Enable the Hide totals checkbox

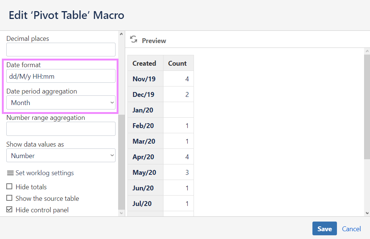click(x=10, y=187)
